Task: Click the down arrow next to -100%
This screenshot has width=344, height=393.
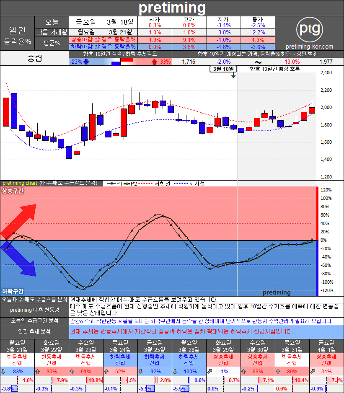Action: 175,372
